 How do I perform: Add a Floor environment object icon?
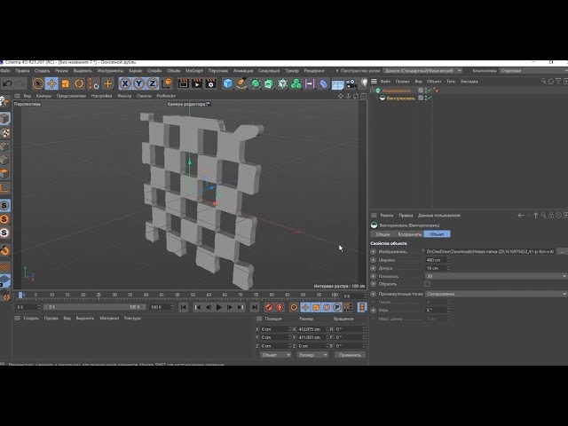(x=337, y=83)
